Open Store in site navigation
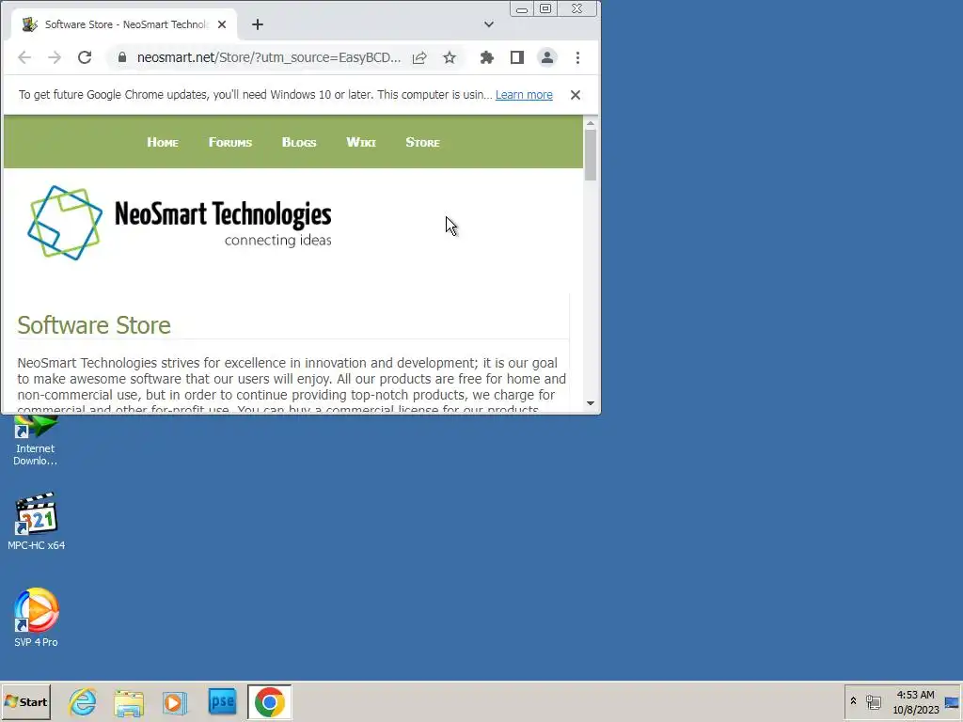Image resolution: width=963 pixels, height=722 pixels. tap(422, 143)
